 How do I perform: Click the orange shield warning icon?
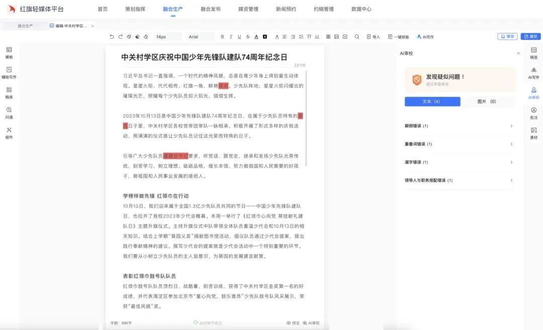pyautogui.click(x=417, y=80)
